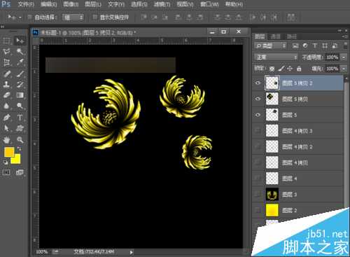
Task: Open the 编辑 menu
Action: pos(48,4)
